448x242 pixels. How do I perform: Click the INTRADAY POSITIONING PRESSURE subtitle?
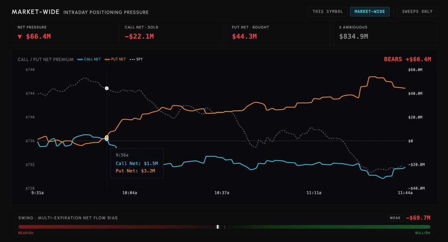pos(106,12)
